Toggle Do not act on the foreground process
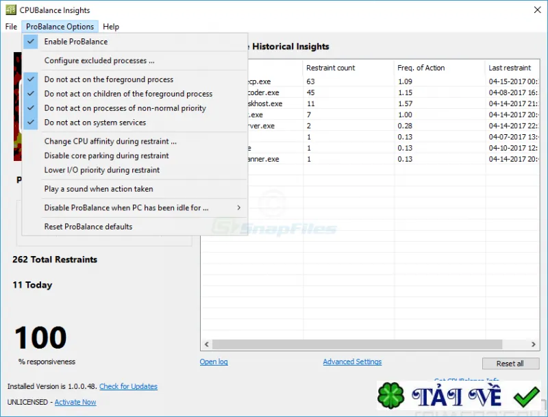Screen dimensions: 548x417 [134, 79]
